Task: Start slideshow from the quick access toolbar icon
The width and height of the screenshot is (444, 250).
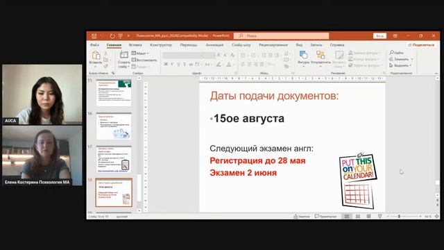Action: [120, 36]
